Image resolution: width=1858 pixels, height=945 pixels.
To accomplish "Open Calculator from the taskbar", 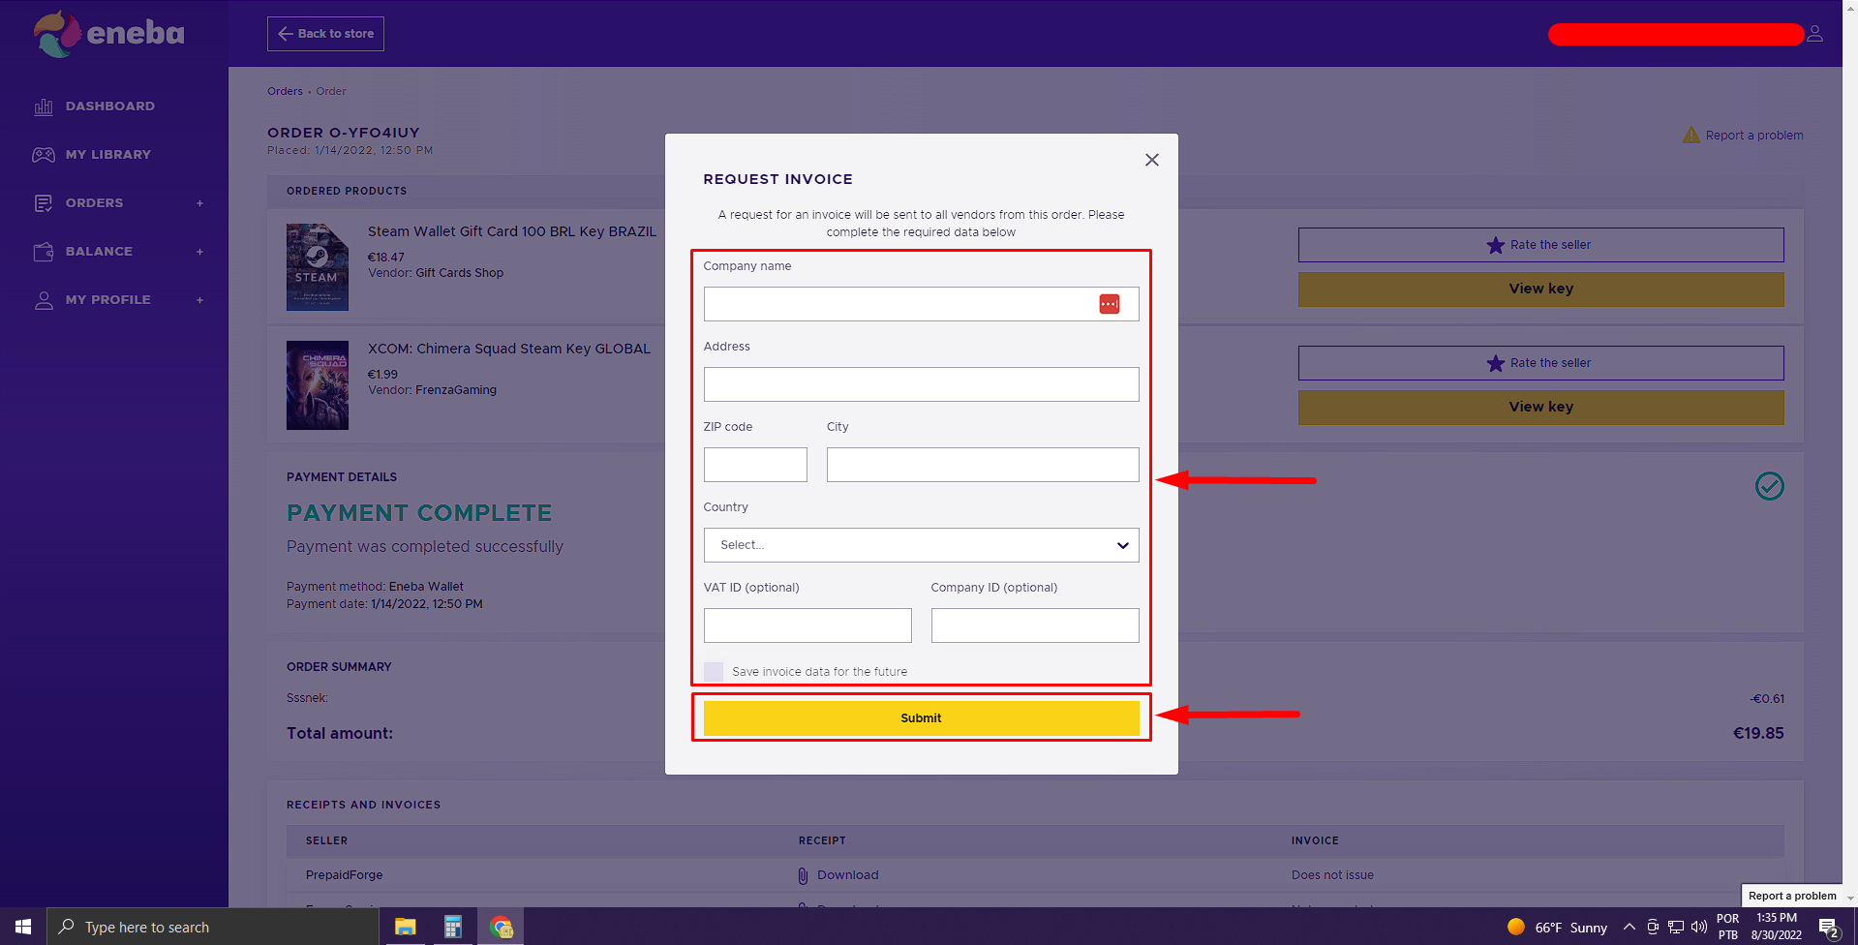I will pos(452,927).
